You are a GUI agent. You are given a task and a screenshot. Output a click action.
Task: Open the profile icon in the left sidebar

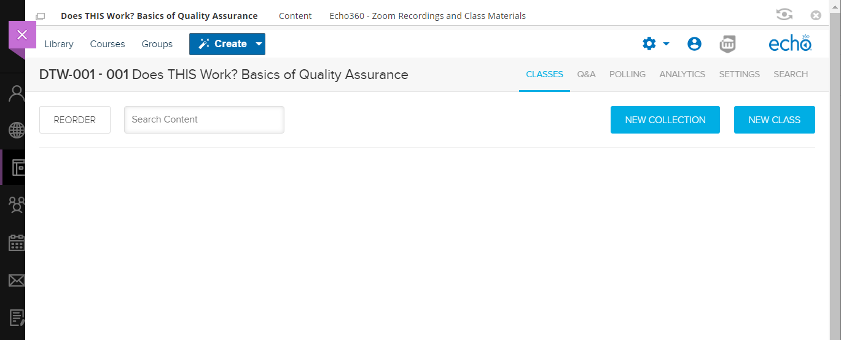click(16, 94)
